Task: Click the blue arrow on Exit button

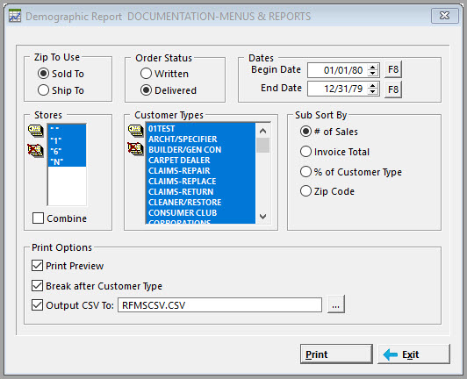Action: click(x=391, y=354)
